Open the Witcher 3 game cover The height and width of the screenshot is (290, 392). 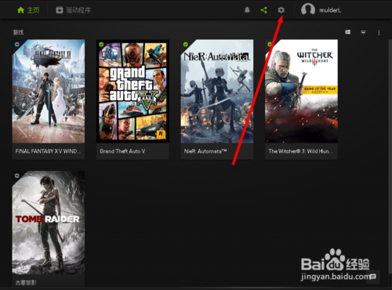pyautogui.click(x=301, y=91)
